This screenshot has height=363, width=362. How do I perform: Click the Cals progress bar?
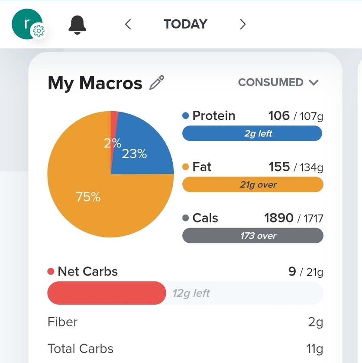(252, 236)
